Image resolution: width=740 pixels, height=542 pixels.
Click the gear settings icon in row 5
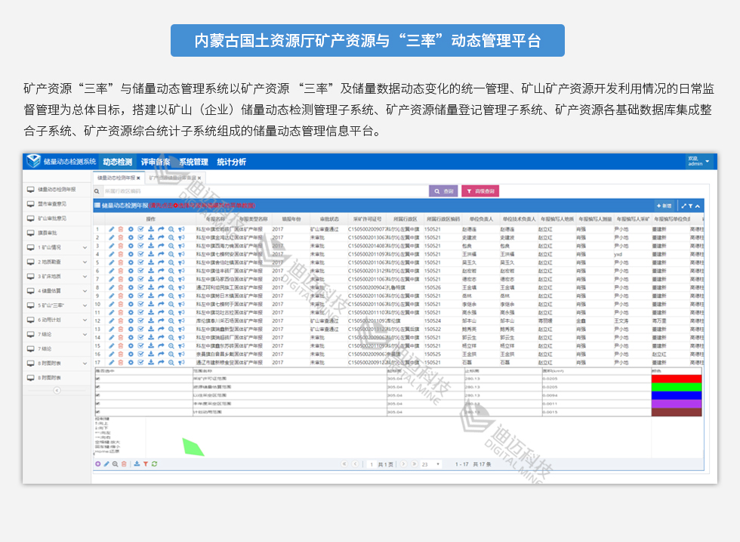pyautogui.click(x=131, y=262)
